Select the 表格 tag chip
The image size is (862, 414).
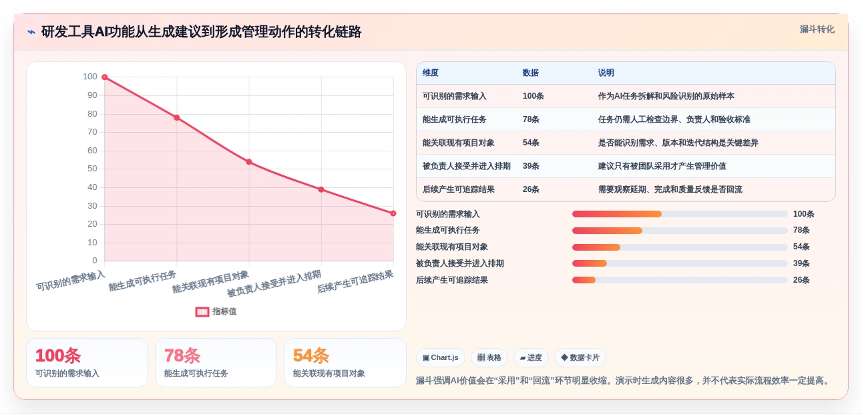click(489, 357)
